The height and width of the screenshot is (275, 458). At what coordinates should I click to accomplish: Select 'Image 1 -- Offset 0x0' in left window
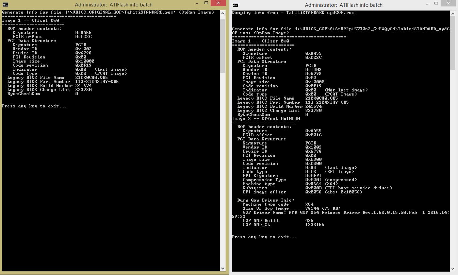click(x=30, y=20)
